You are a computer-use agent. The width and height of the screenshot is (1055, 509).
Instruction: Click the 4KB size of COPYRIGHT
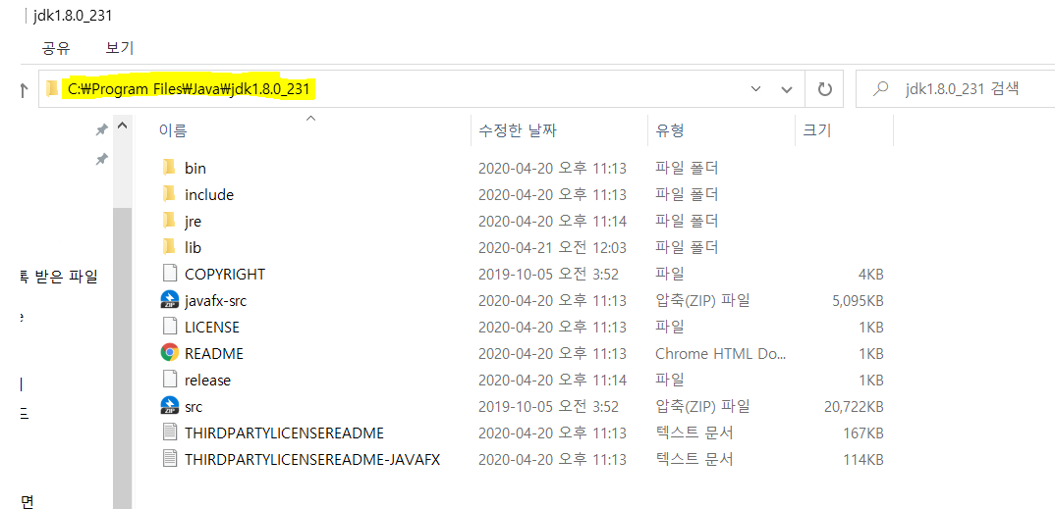[870, 274]
